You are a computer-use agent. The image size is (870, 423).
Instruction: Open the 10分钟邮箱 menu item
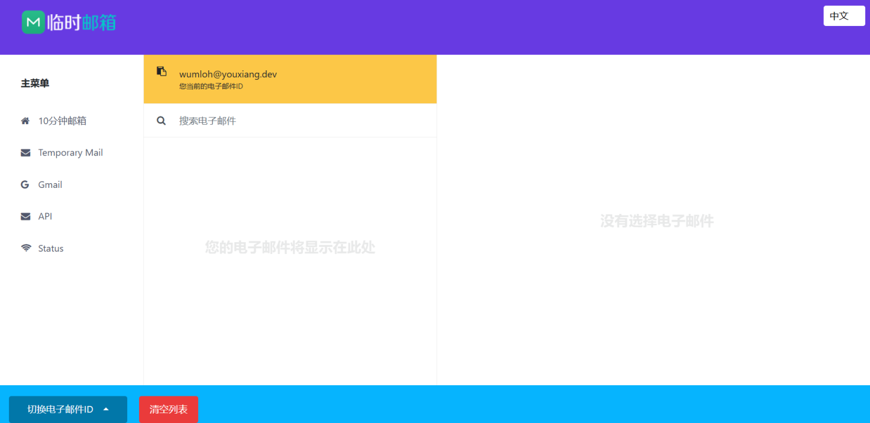click(62, 121)
